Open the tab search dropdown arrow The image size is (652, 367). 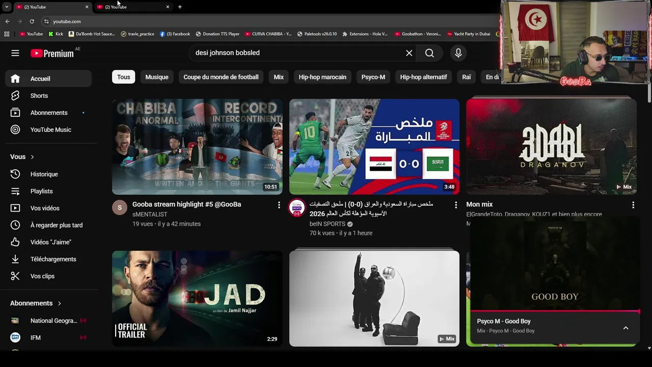pos(7,7)
